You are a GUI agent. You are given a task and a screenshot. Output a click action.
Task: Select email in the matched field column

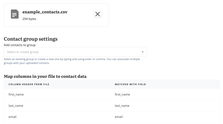pyautogui.click(x=119, y=117)
